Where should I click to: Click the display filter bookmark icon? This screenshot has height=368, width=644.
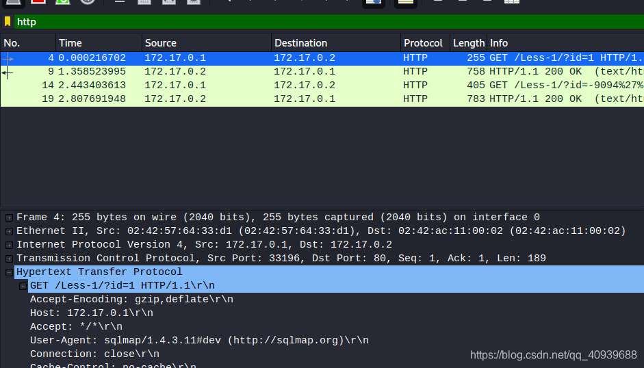8,21
